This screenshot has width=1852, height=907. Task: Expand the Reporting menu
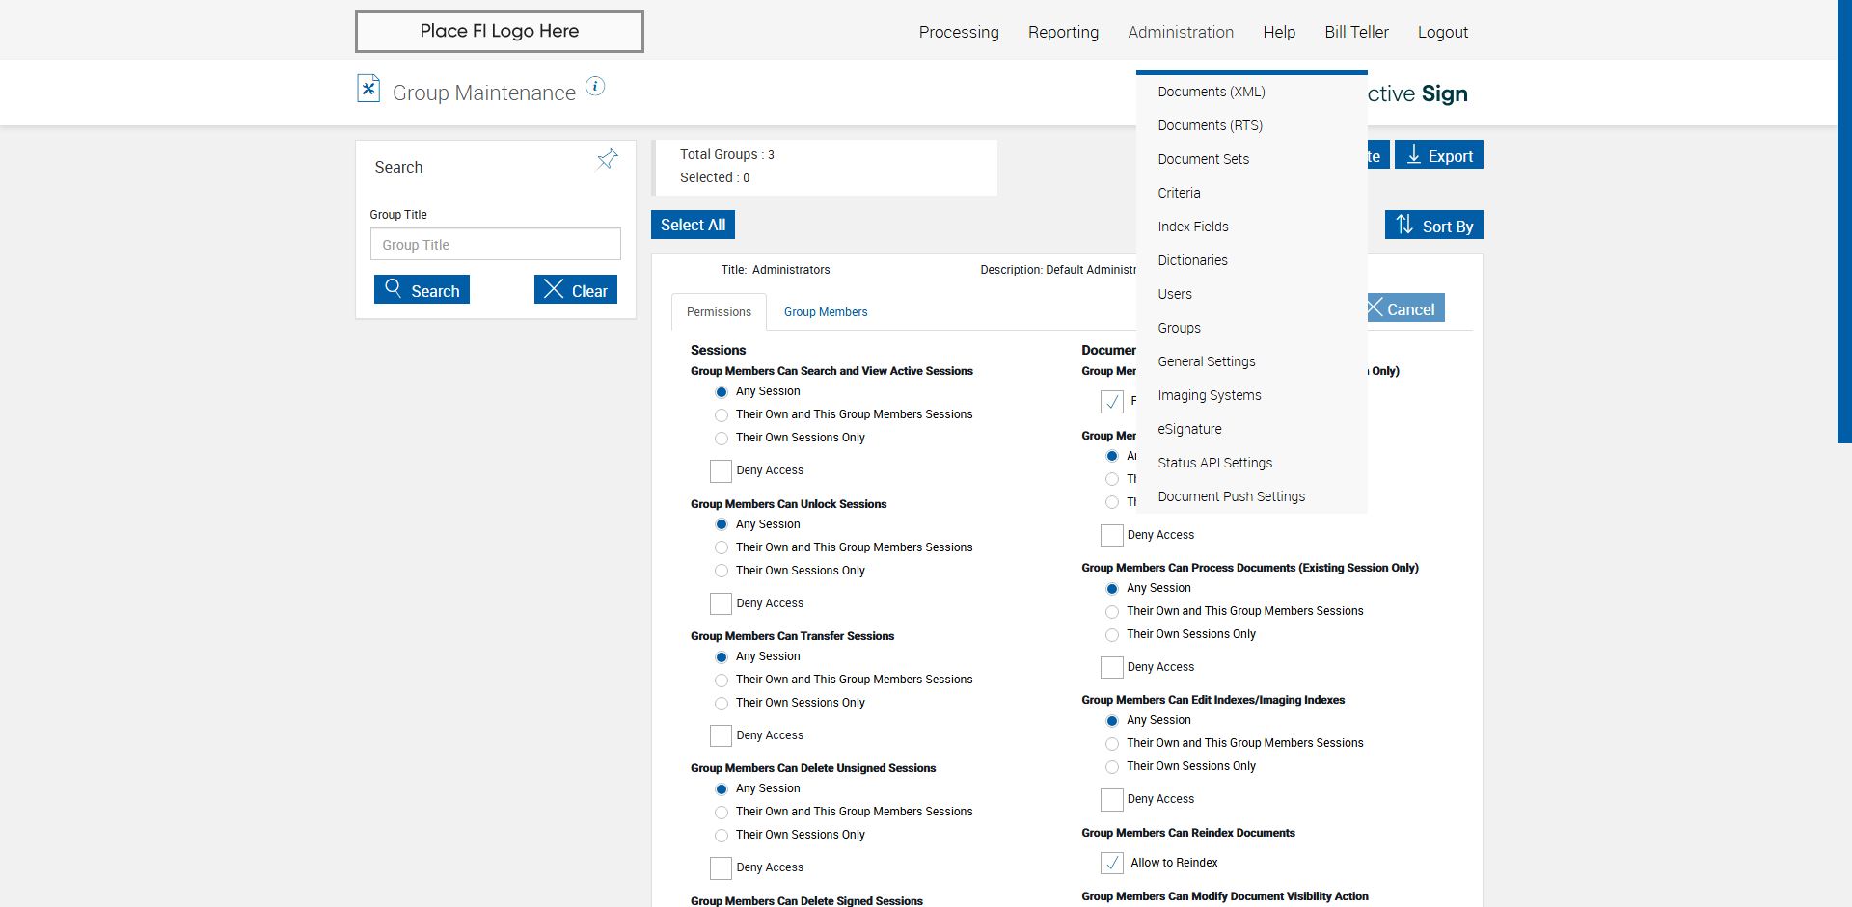(x=1063, y=32)
